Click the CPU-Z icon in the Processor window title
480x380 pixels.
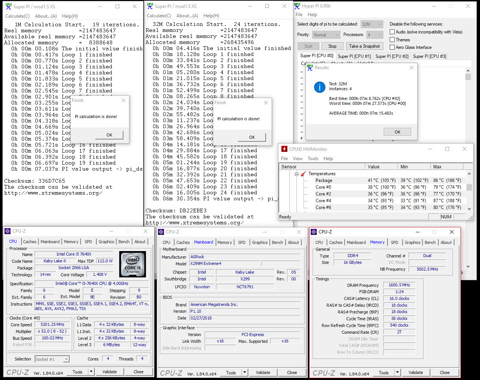[8, 231]
